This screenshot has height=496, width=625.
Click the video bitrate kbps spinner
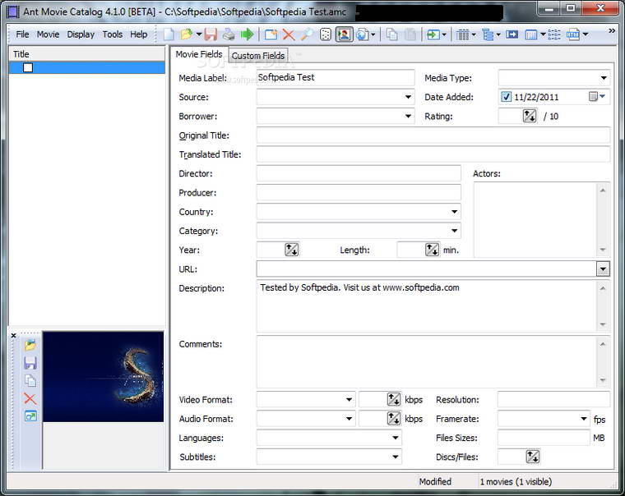coord(394,399)
